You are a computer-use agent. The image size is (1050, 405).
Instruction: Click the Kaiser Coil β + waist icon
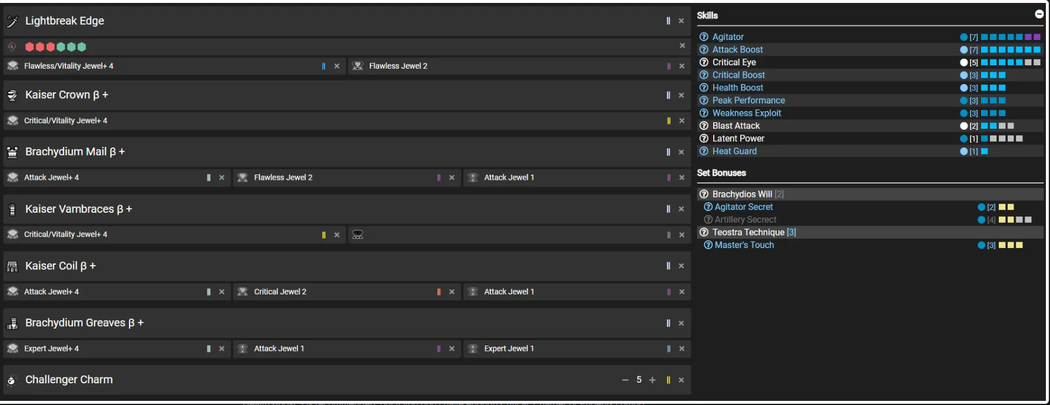coord(12,266)
